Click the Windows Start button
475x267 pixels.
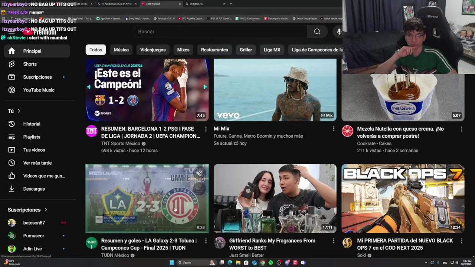coord(172,263)
